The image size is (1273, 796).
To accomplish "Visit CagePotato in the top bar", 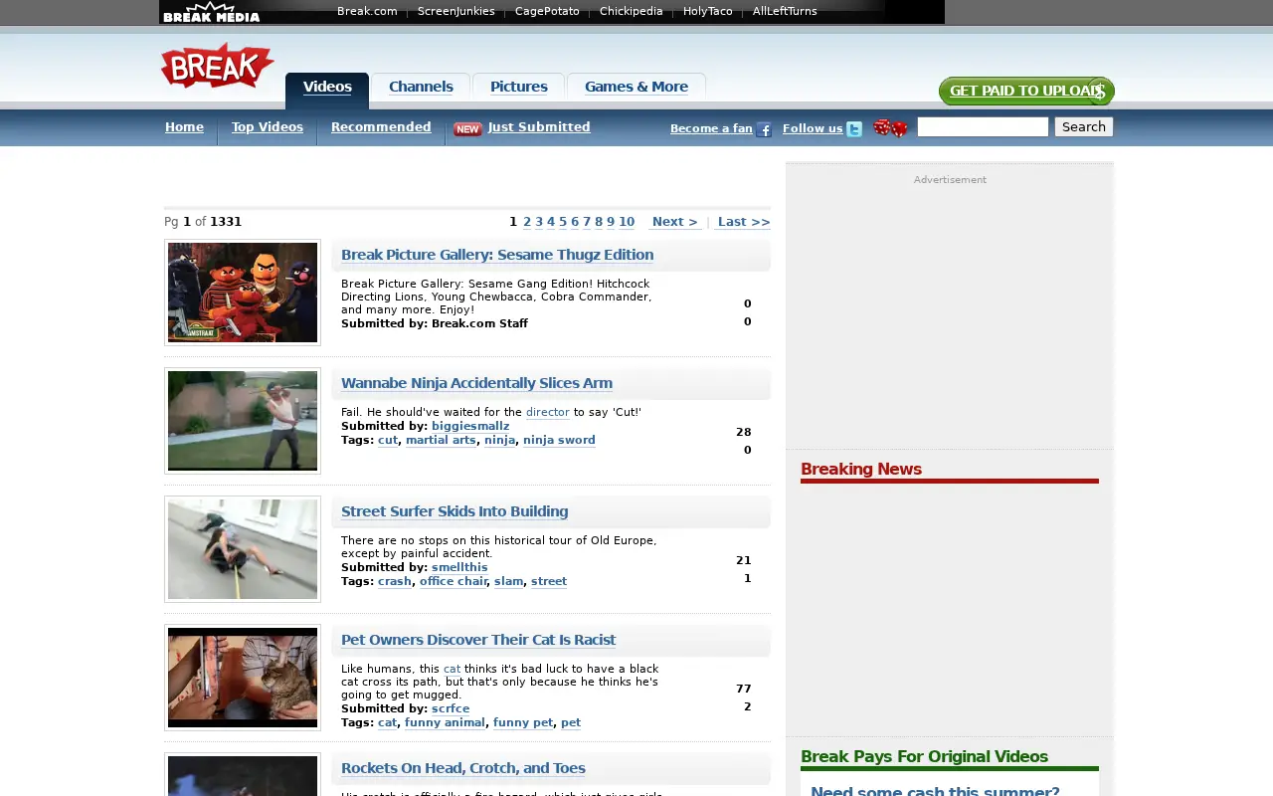I will click(547, 12).
